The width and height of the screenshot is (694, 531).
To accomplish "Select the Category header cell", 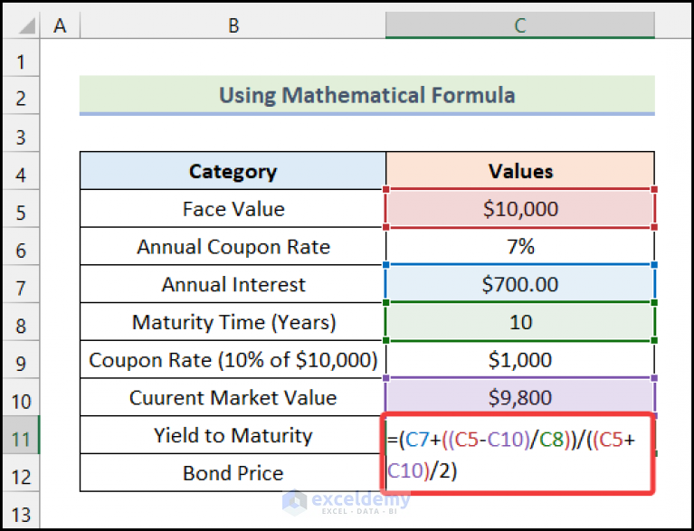I will (233, 171).
